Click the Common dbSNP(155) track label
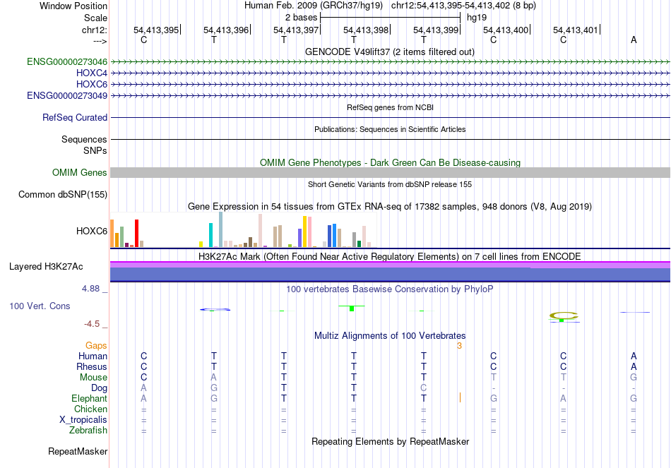This screenshot has width=671, height=468. tap(63, 194)
